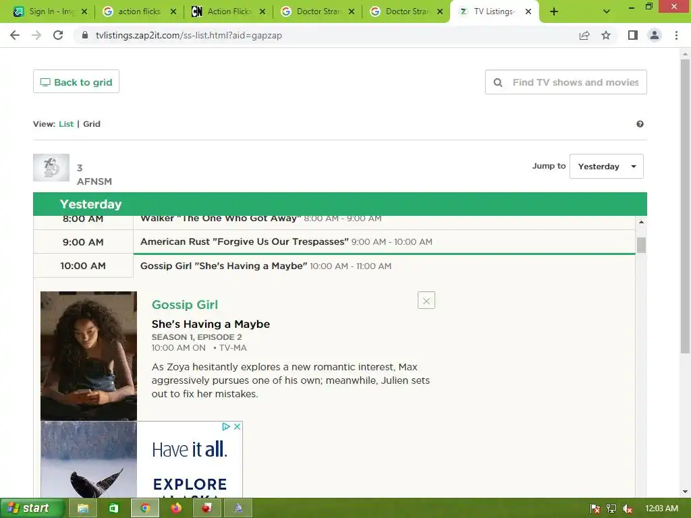Click the search magnifier icon

(x=498, y=82)
